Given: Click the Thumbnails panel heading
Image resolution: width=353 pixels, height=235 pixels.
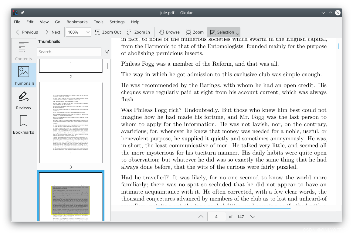Looking at the screenshot, I should point(49,41).
